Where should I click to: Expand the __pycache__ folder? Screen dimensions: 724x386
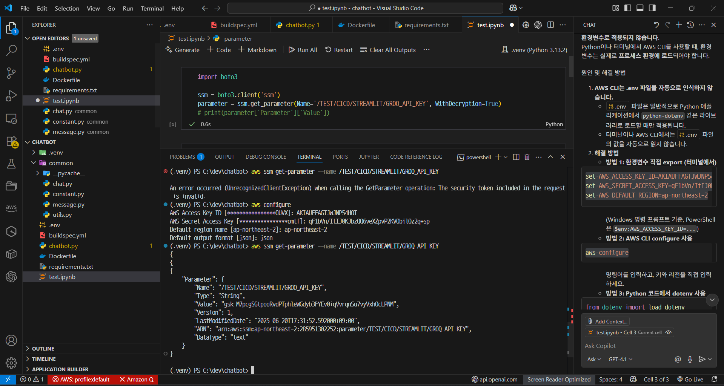click(37, 173)
